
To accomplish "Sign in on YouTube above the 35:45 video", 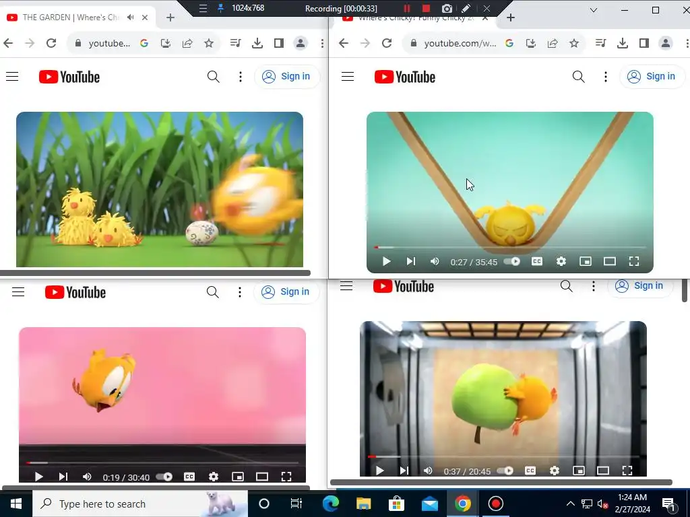I will tap(652, 77).
